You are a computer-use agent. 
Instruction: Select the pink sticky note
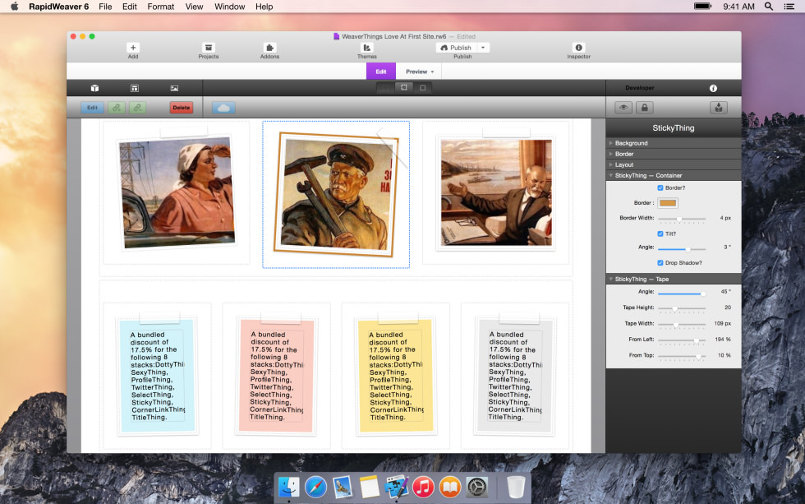[276, 376]
